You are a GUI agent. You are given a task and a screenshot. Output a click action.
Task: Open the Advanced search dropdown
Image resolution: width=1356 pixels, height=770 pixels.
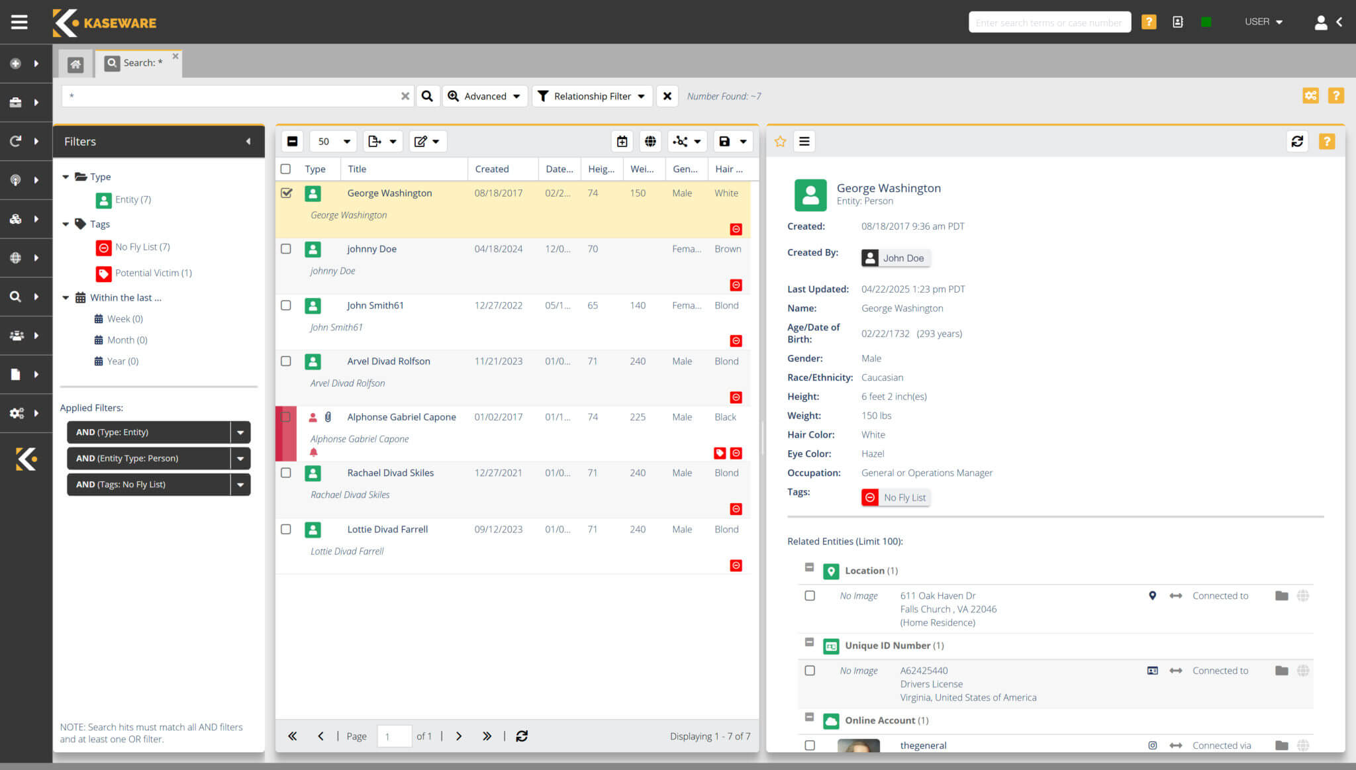(x=484, y=96)
